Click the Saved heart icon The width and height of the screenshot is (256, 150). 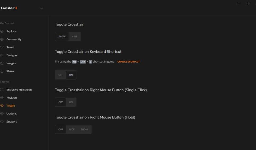(x=2, y=47)
